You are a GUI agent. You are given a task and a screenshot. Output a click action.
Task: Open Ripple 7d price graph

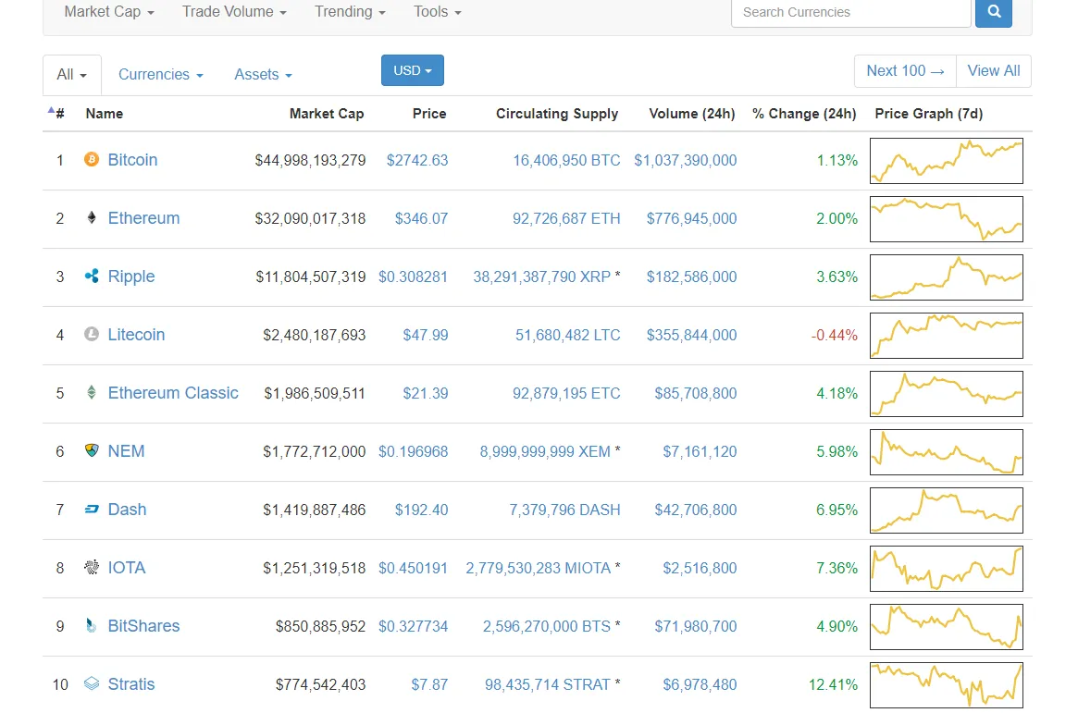946,277
